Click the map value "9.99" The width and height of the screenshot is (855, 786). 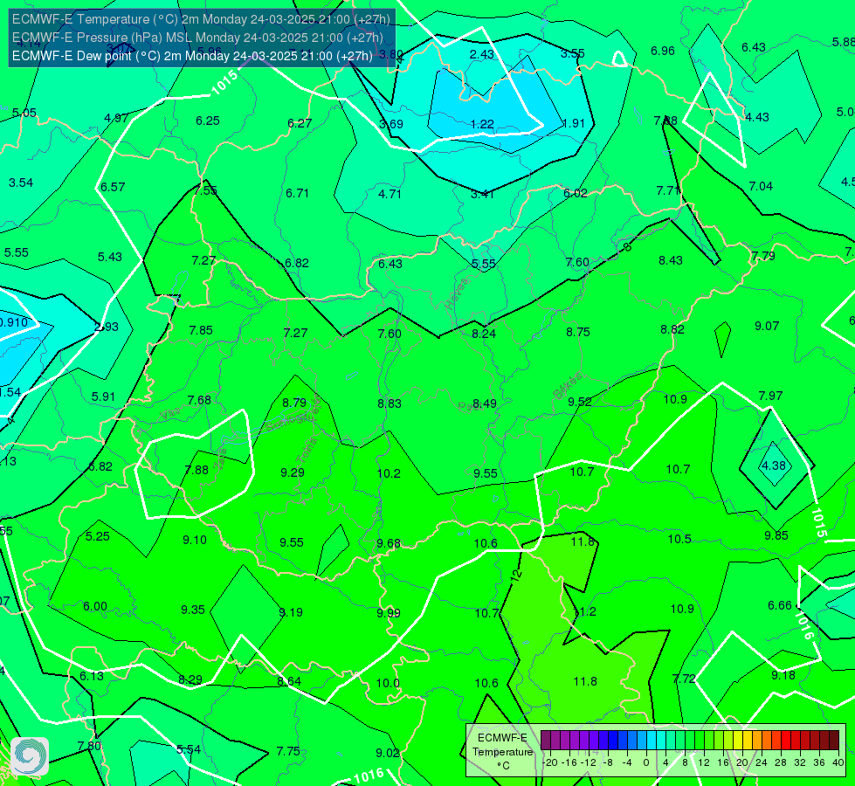389,614
